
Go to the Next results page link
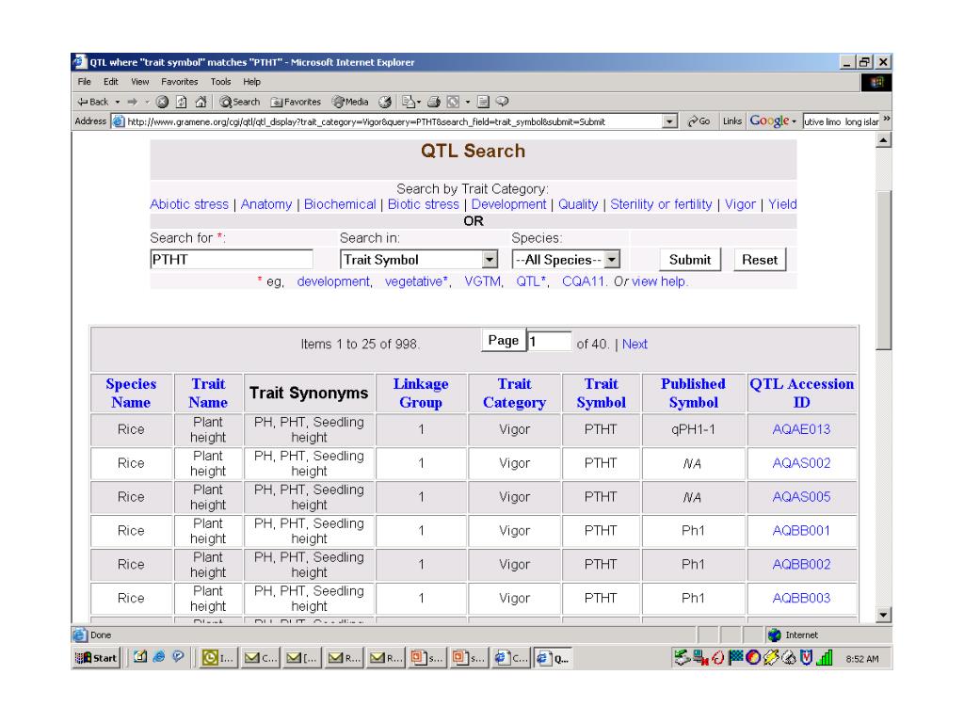coord(635,345)
